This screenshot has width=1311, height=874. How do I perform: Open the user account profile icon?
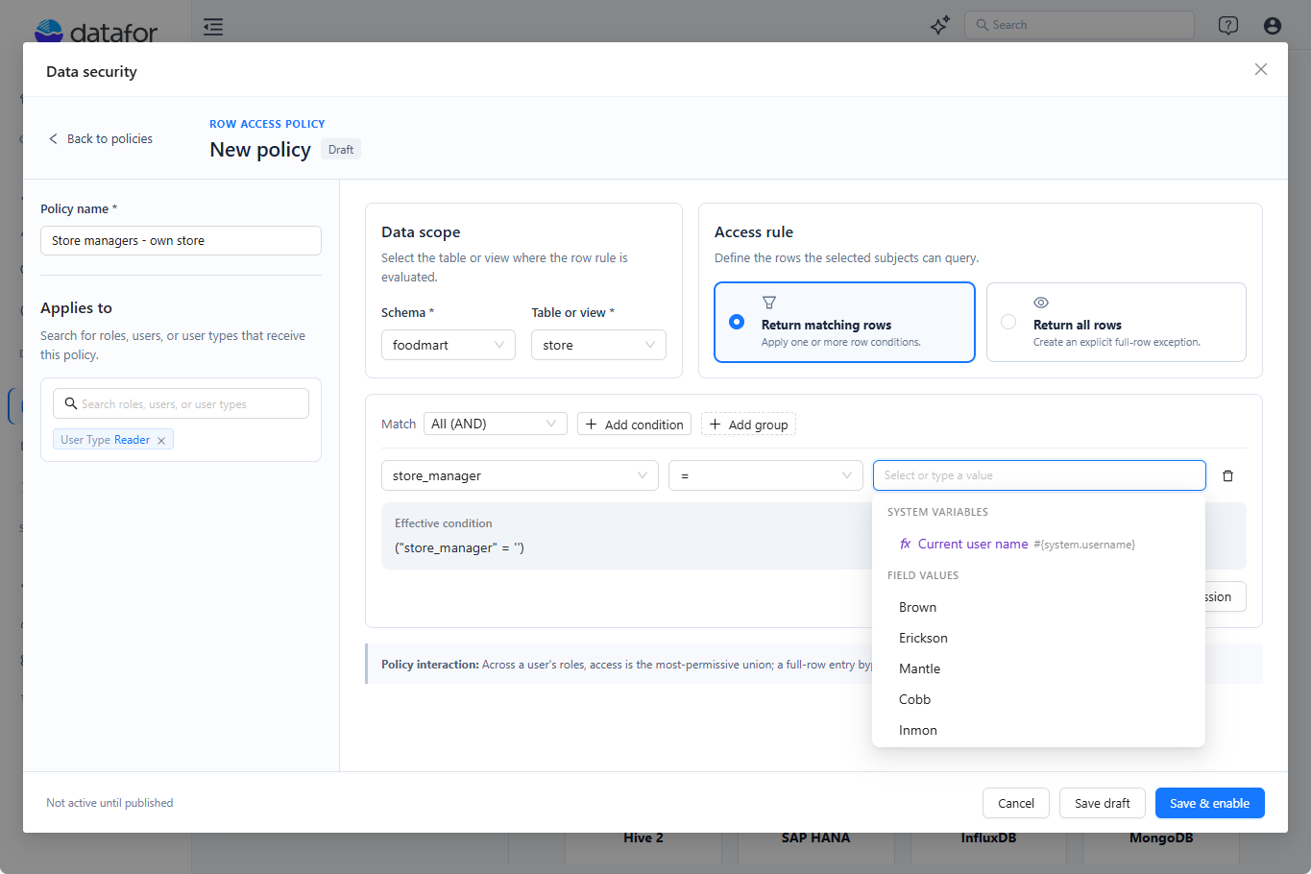coord(1273,26)
